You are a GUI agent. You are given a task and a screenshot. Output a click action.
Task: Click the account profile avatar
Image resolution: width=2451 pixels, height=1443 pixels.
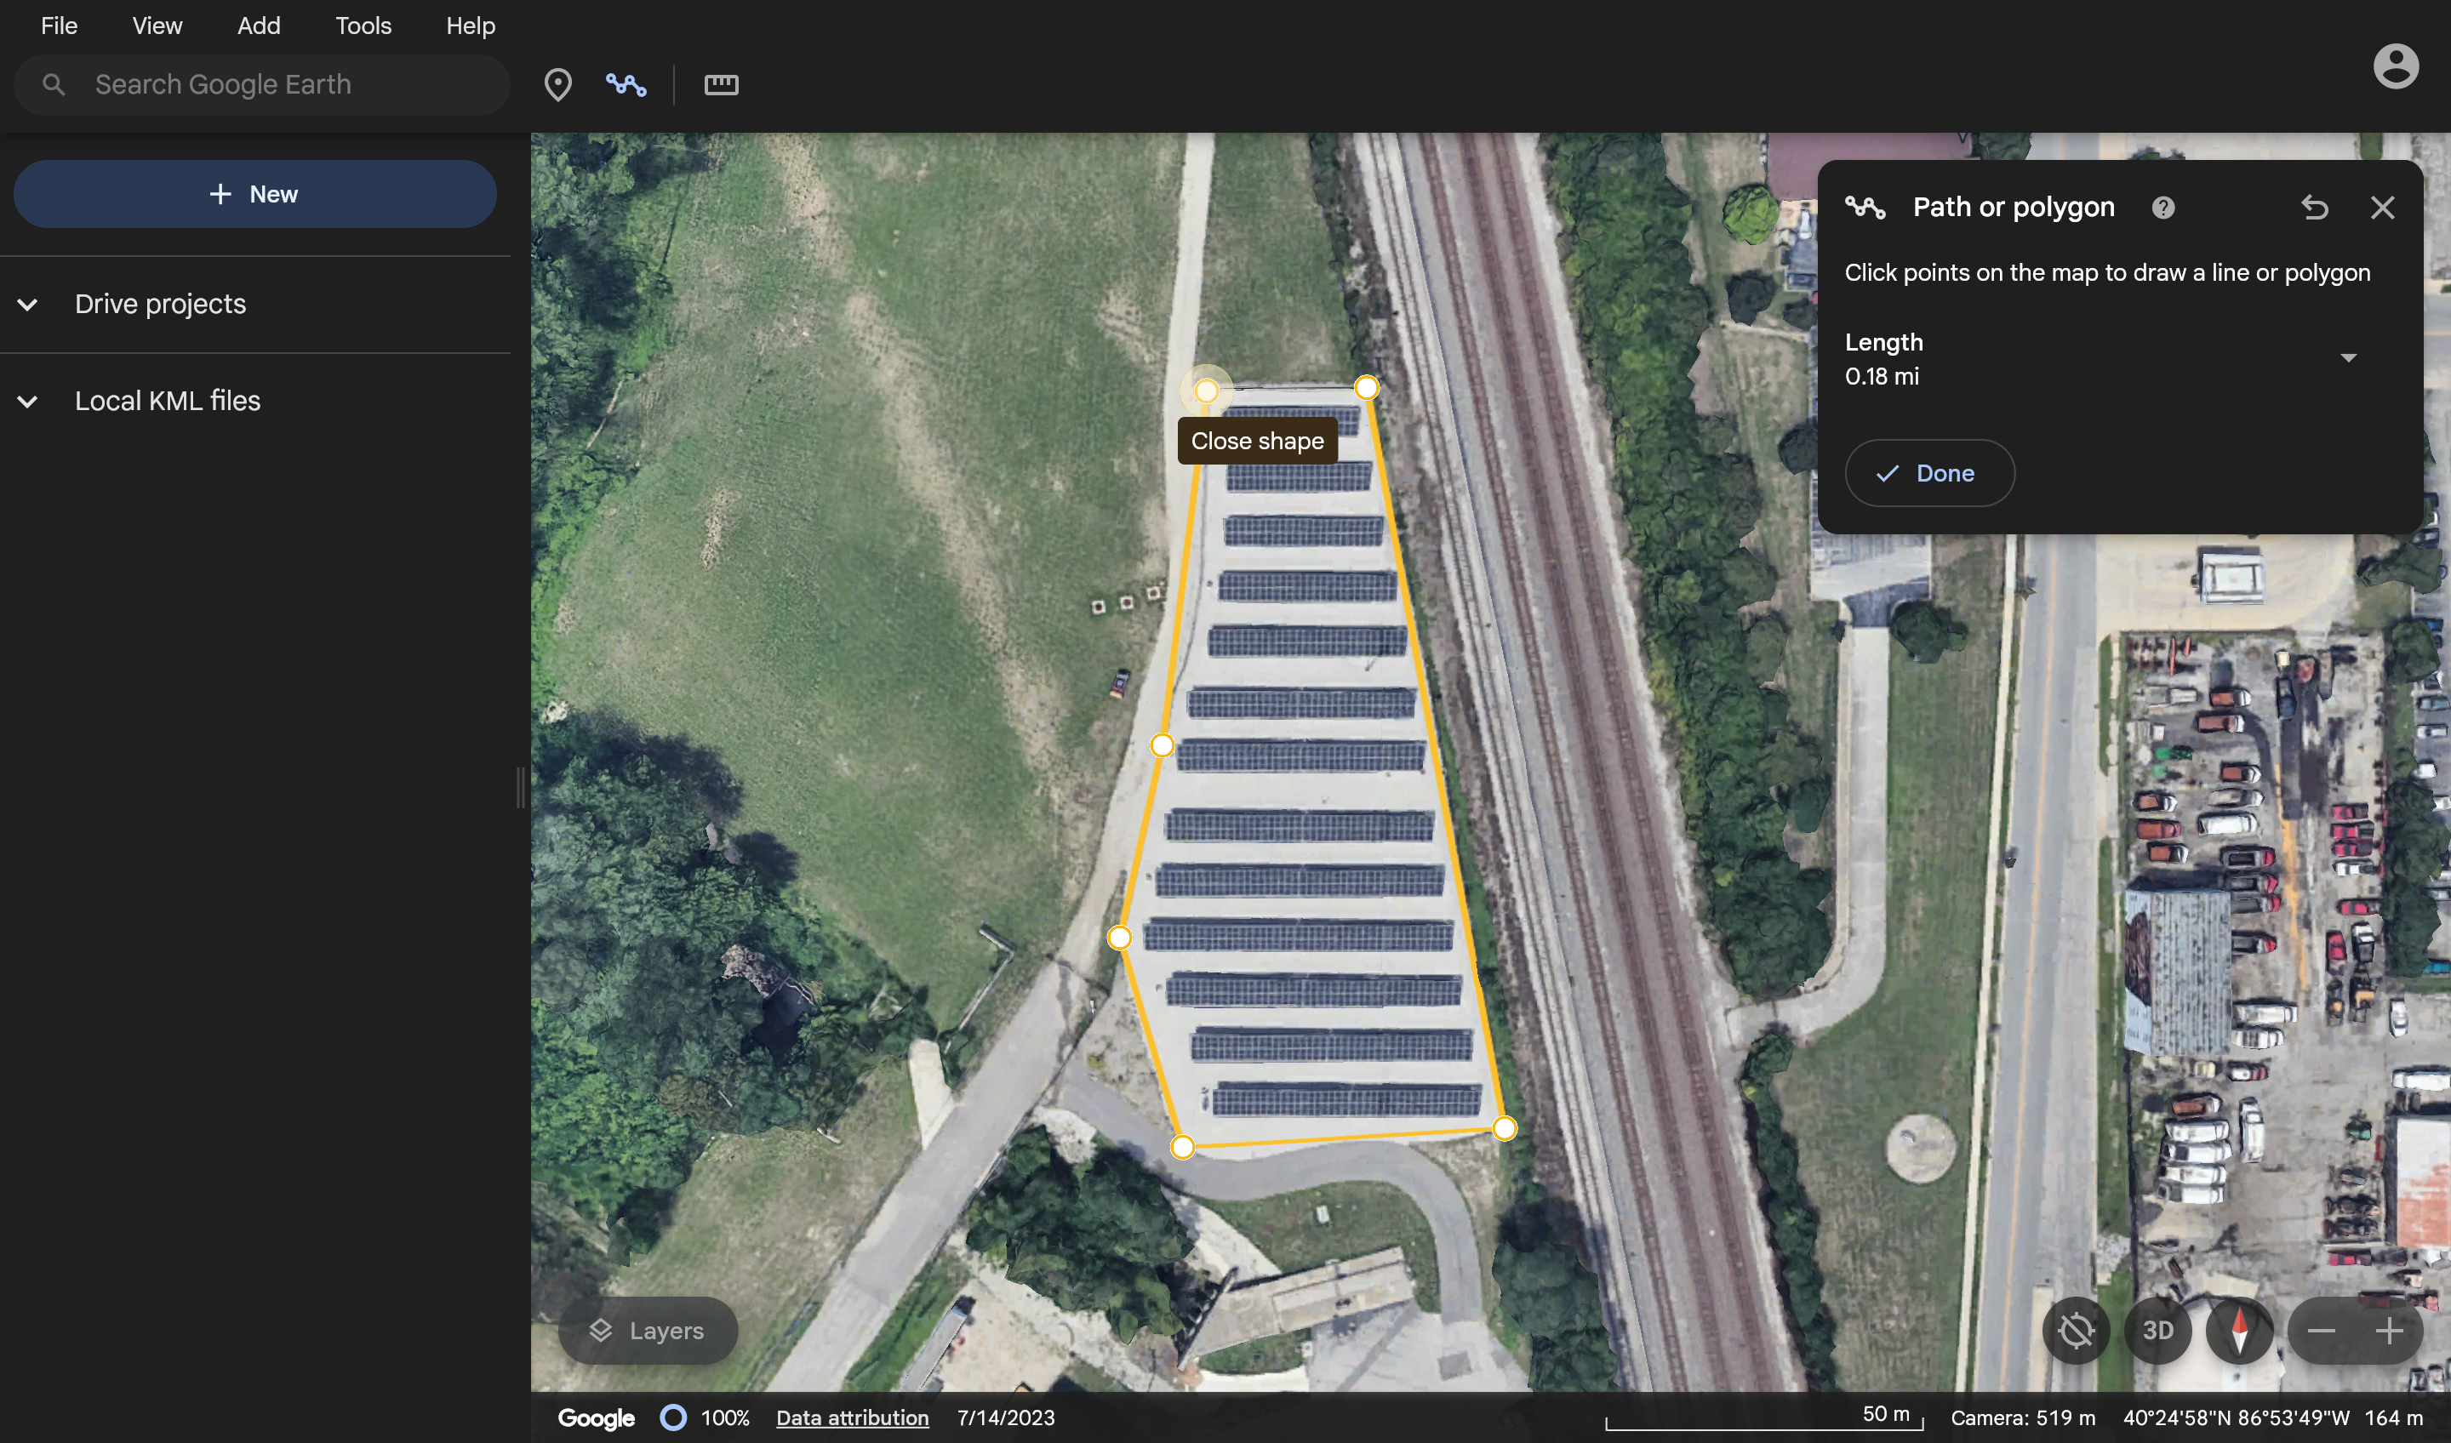[2395, 66]
